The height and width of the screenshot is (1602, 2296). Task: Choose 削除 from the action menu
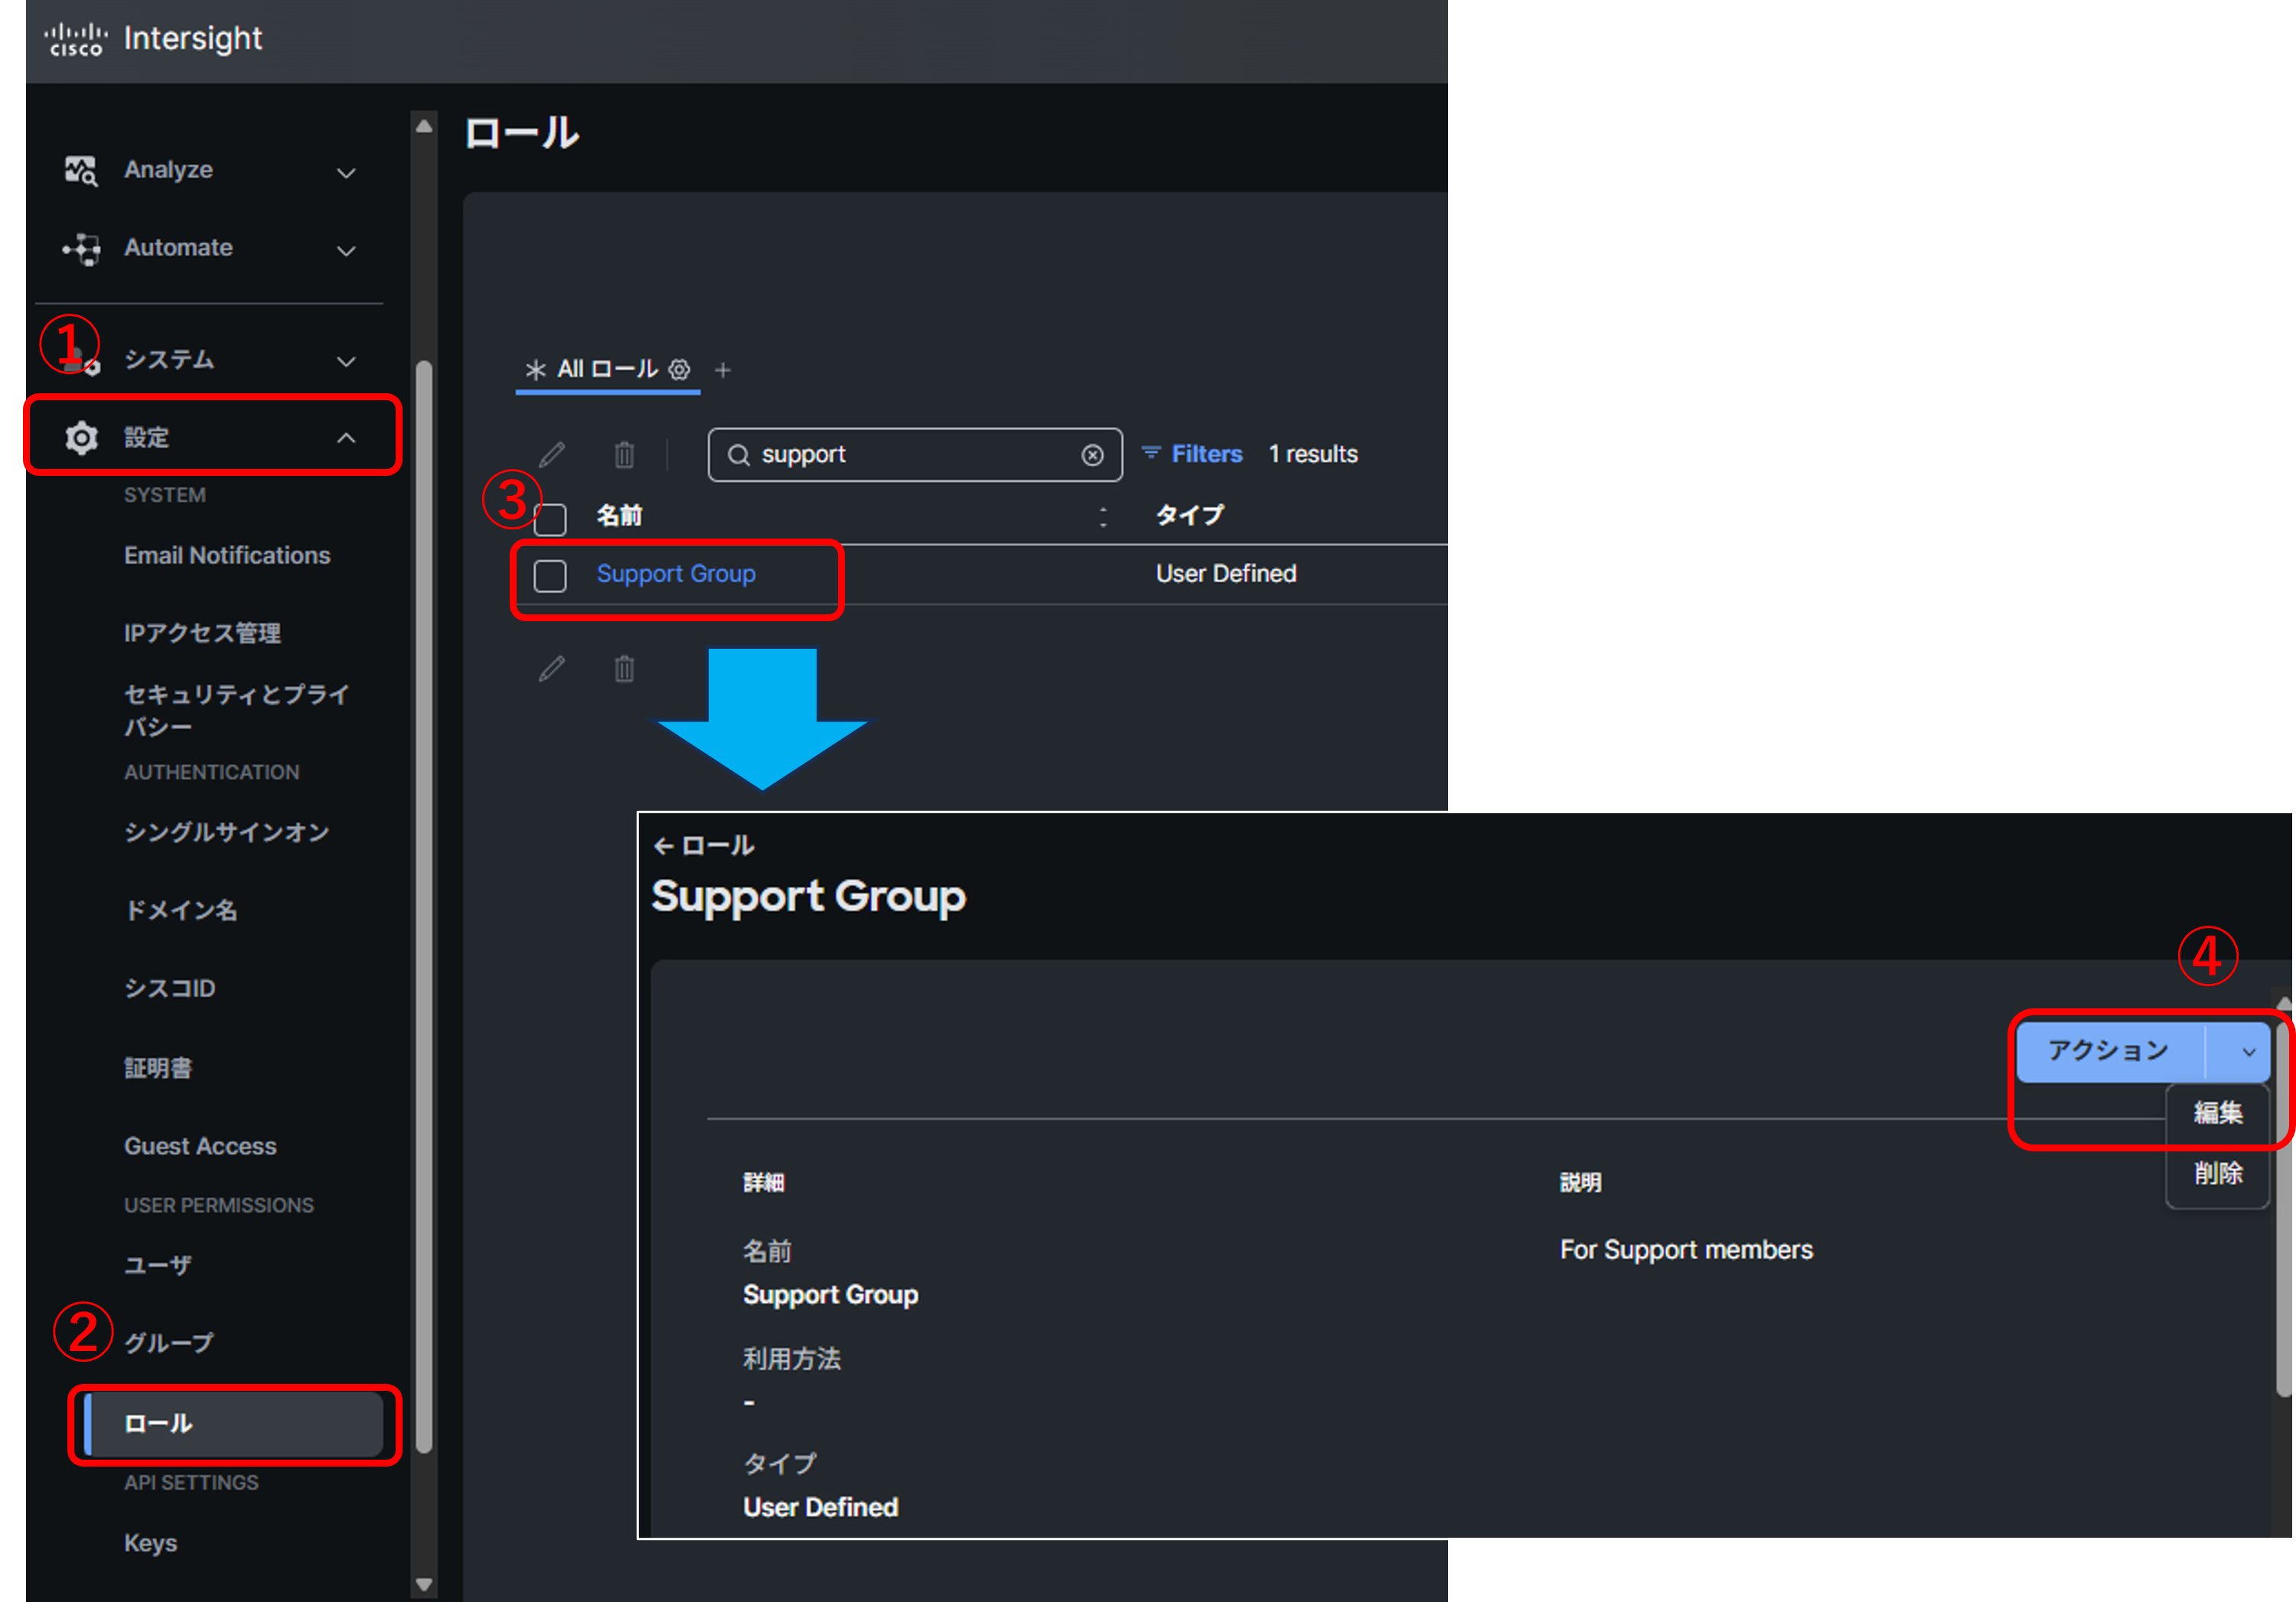(2218, 1172)
